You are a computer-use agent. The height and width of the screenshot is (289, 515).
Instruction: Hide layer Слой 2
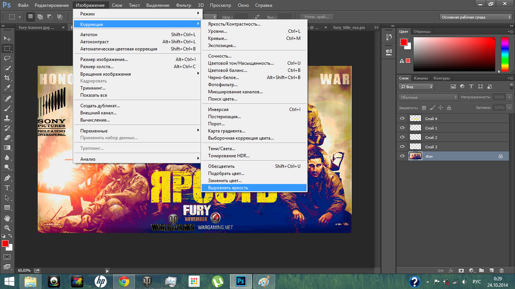[402, 137]
